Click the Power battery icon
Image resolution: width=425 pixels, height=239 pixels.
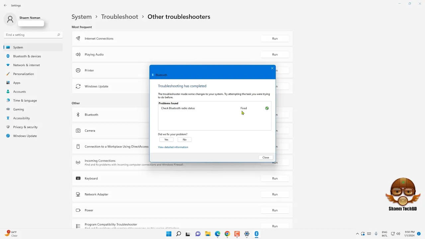tap(78, 210)
